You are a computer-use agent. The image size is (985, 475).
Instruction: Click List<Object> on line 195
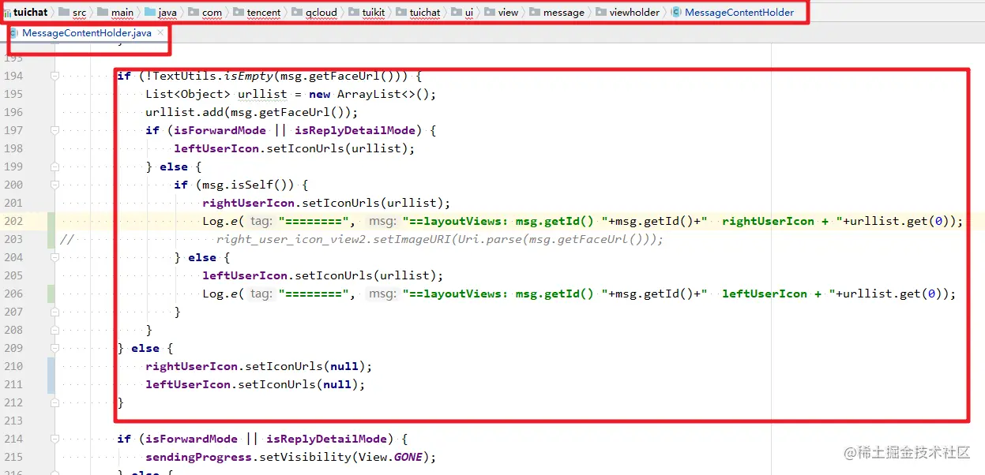click(188, 94)
